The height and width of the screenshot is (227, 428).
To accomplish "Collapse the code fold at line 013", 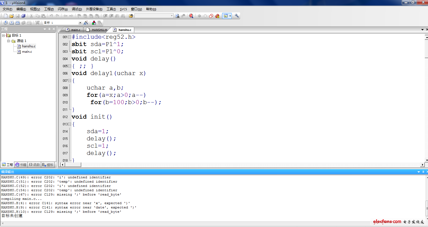I will [x=69, y=124].
